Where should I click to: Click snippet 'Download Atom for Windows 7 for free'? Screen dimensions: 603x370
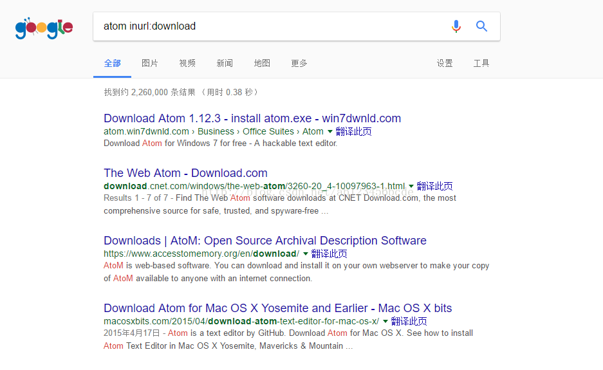[x=220, y=143]
